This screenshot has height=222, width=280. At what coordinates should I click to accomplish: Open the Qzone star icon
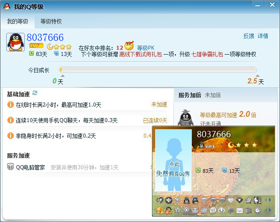click(178, 210)
